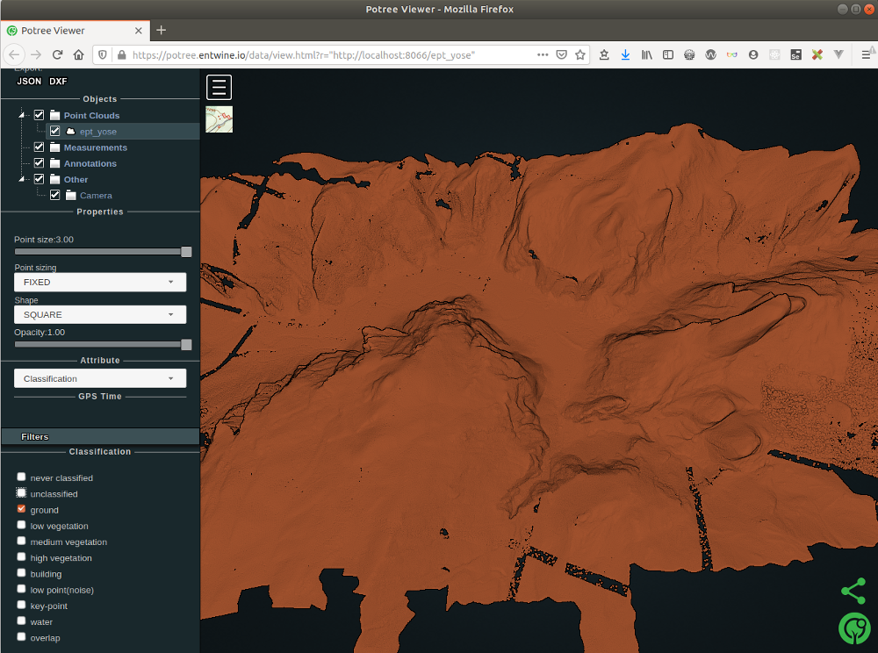Select Annotations in the Objects tree
878x653 pixels.
(x=90, y=163)
